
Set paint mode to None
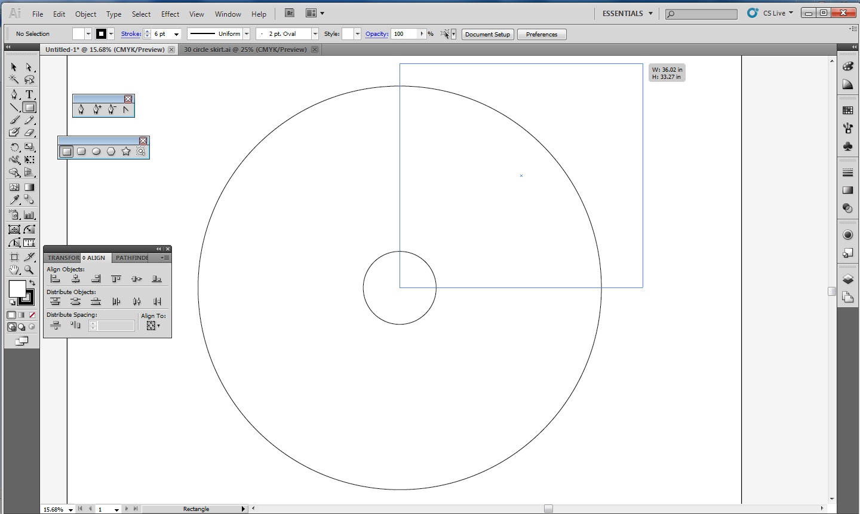(32, 315)
